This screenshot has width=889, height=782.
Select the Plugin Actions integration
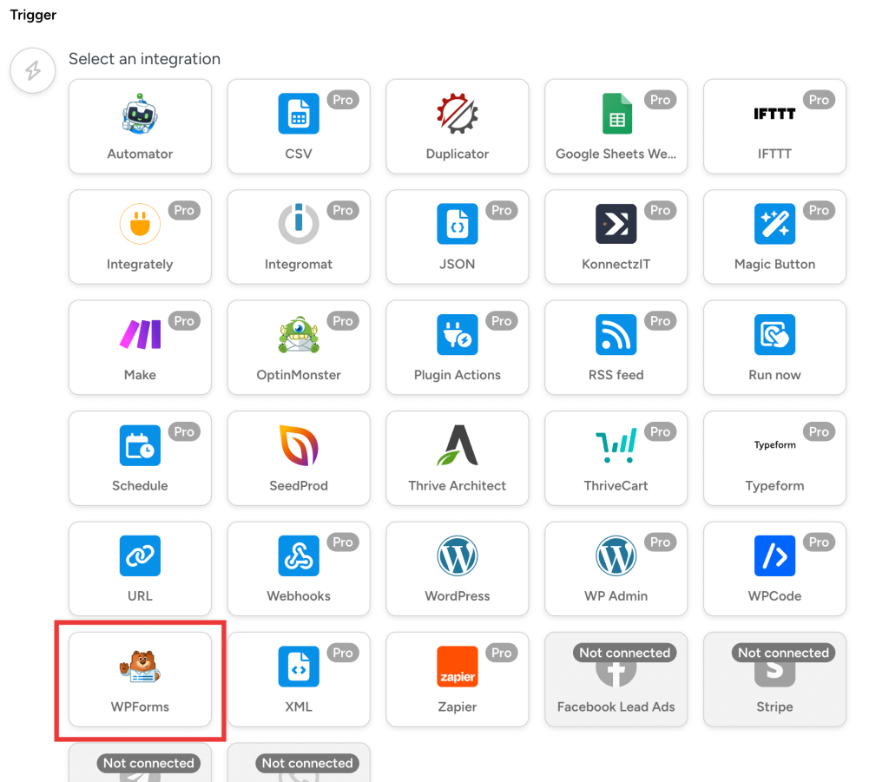[x=458, y=348]
